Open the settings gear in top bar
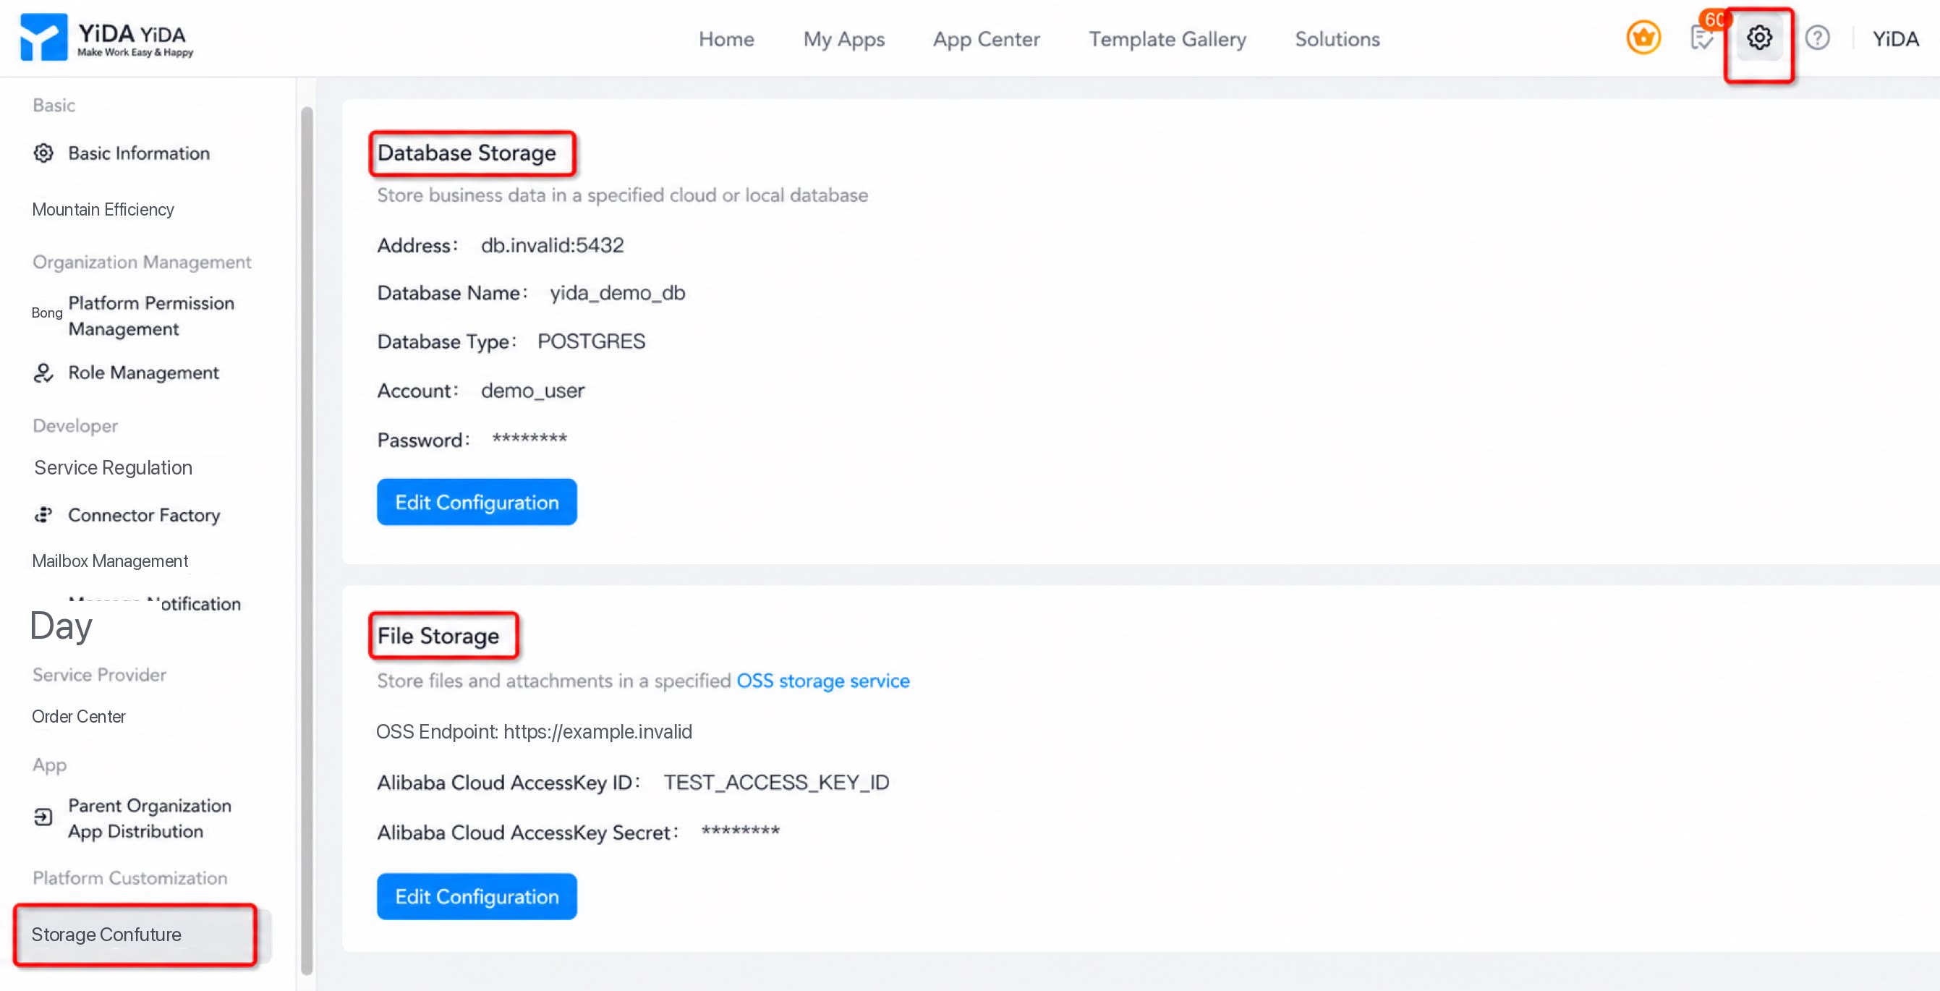Image resolution: width=1940 pixels, height=991 pixels. [1758, 38]
